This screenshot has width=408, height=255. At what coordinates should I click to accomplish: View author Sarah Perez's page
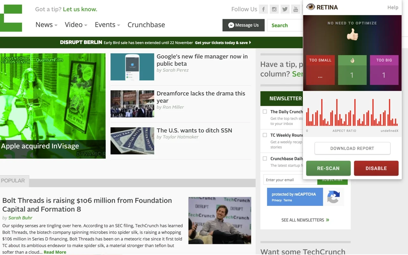(176, 70)
